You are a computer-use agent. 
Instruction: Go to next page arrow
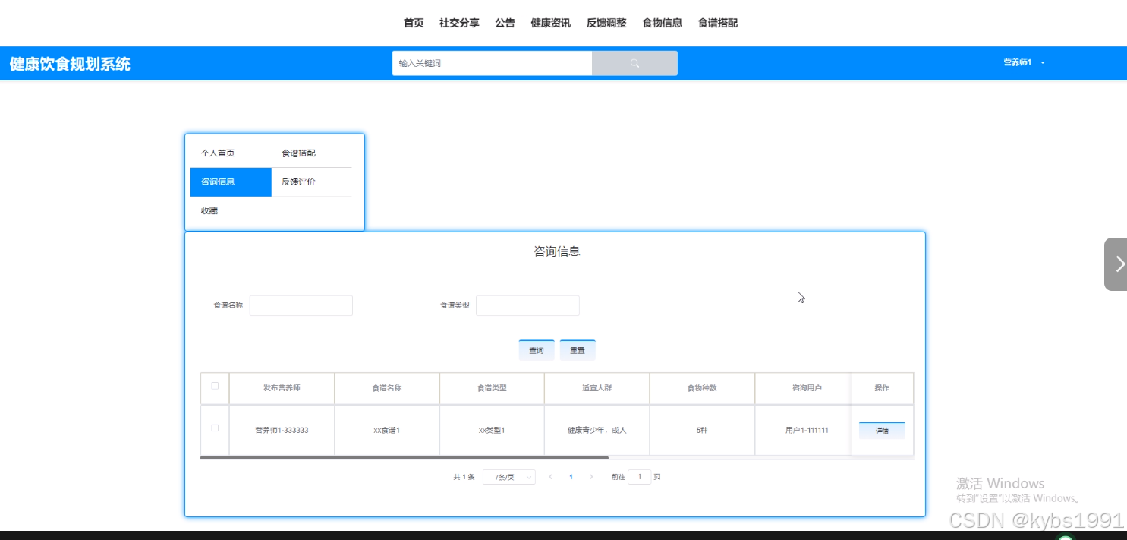(x=591, y=477)
